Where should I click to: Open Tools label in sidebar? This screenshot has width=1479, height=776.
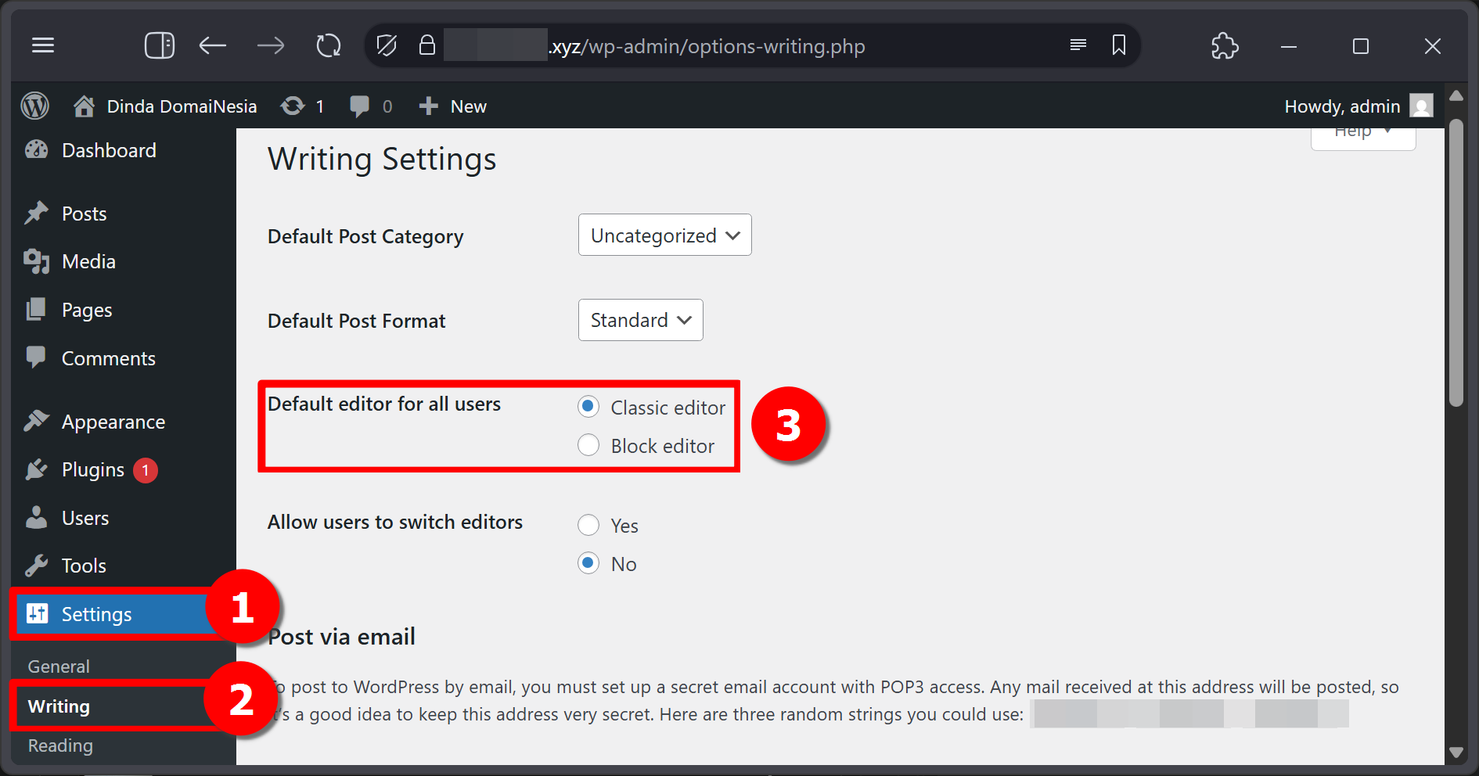tap(84, 566)
